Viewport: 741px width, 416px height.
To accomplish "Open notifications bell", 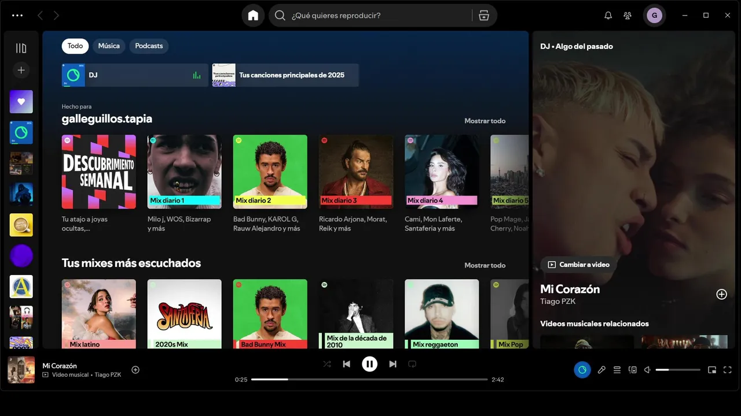I will pos(608,16).
